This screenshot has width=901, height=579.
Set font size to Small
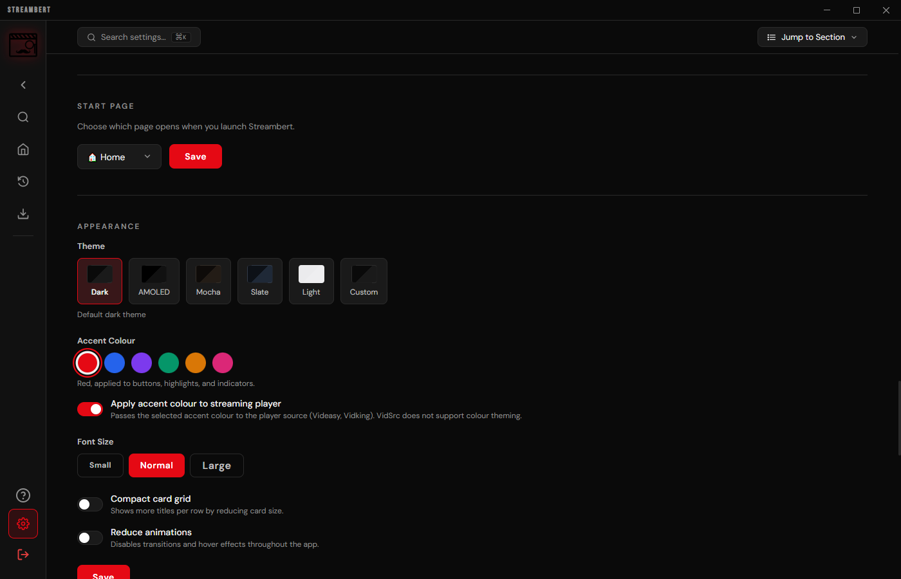[100, 465]
